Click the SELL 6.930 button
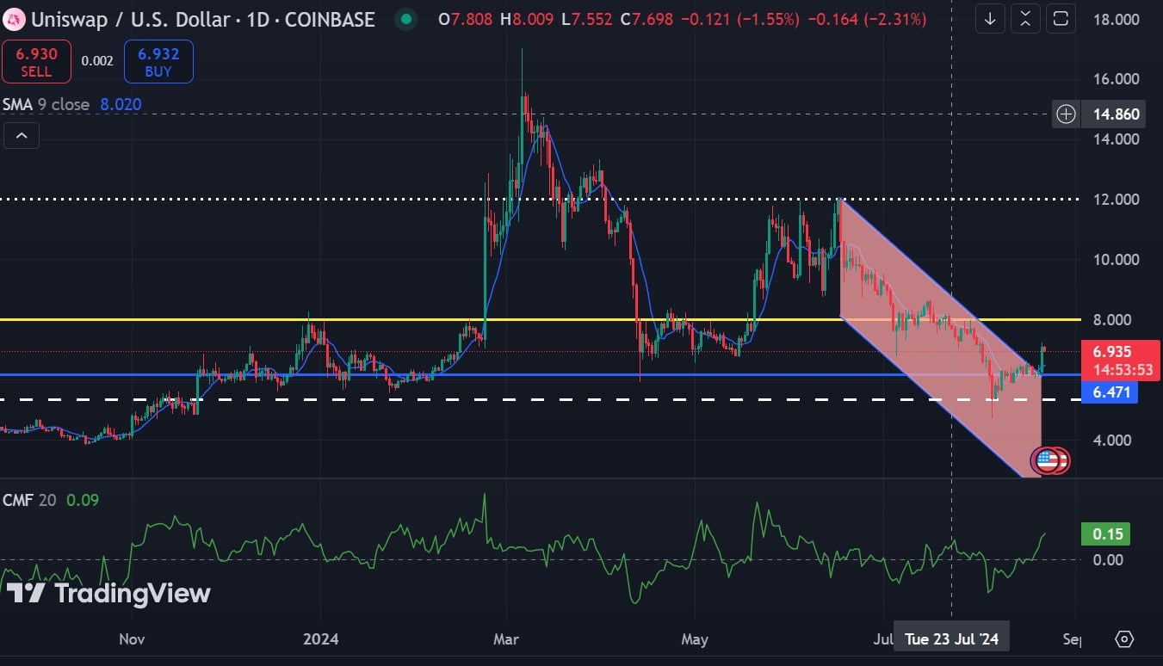 pos(36,62)
